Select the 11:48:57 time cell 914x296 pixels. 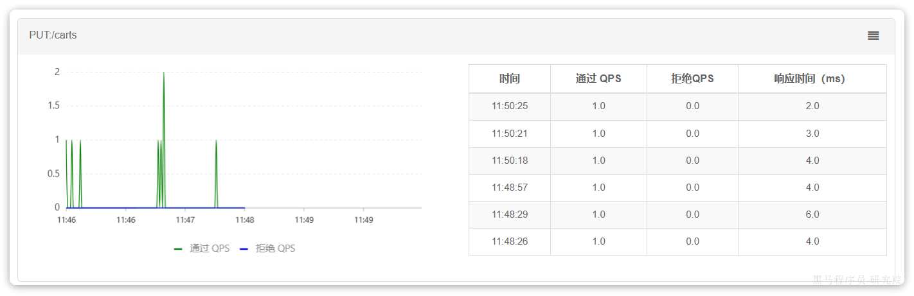510,187
